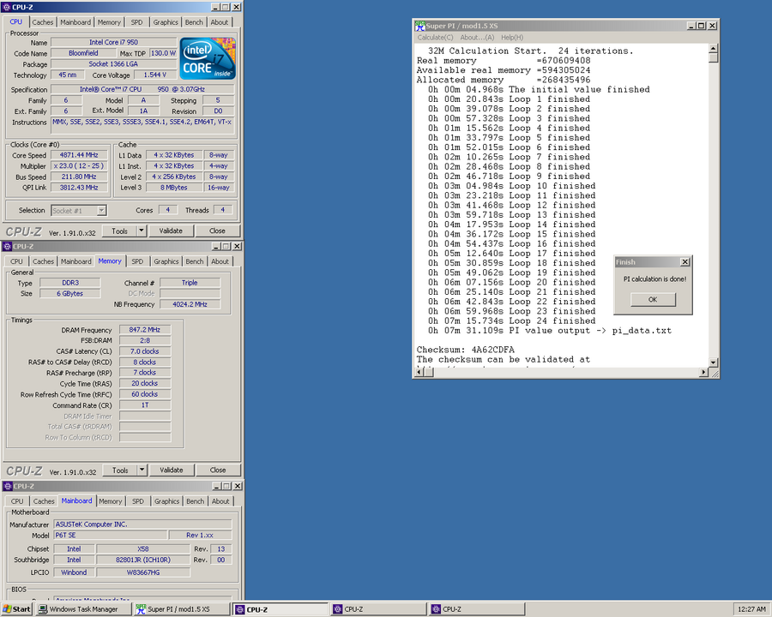Image resolution: width=772 pixels, height=617 pixels.
Task: Click the Bus Speed value 211.80 MHz
Action: 79,177
